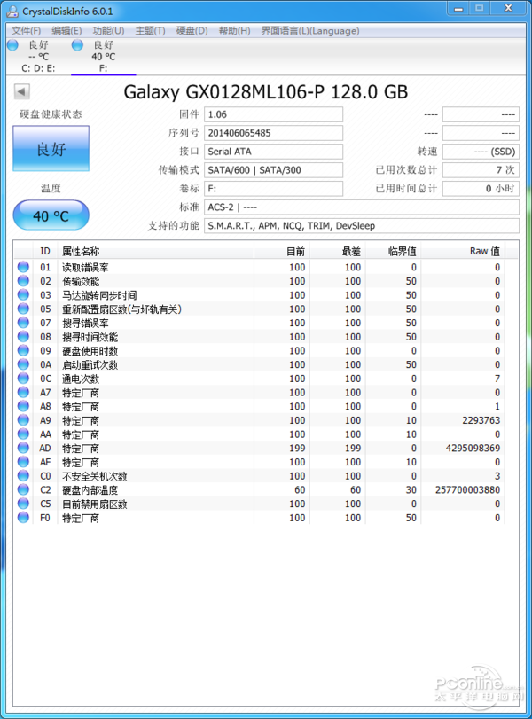Click status icon for attribute 01 读取错误率

coord(23,267)
